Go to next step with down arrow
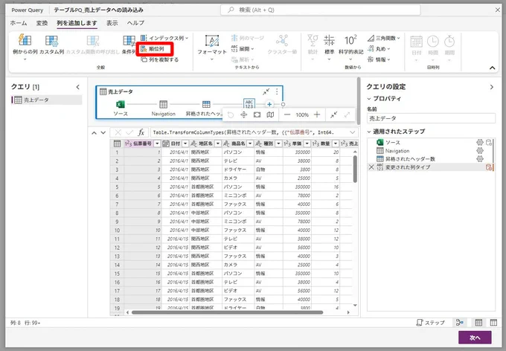506x351 pixels. [x=103, y=132]
